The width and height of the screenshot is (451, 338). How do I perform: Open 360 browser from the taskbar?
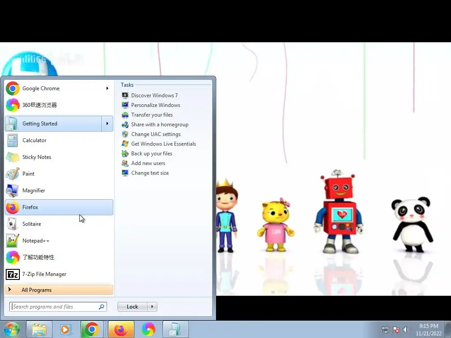(x=148, y=329)
